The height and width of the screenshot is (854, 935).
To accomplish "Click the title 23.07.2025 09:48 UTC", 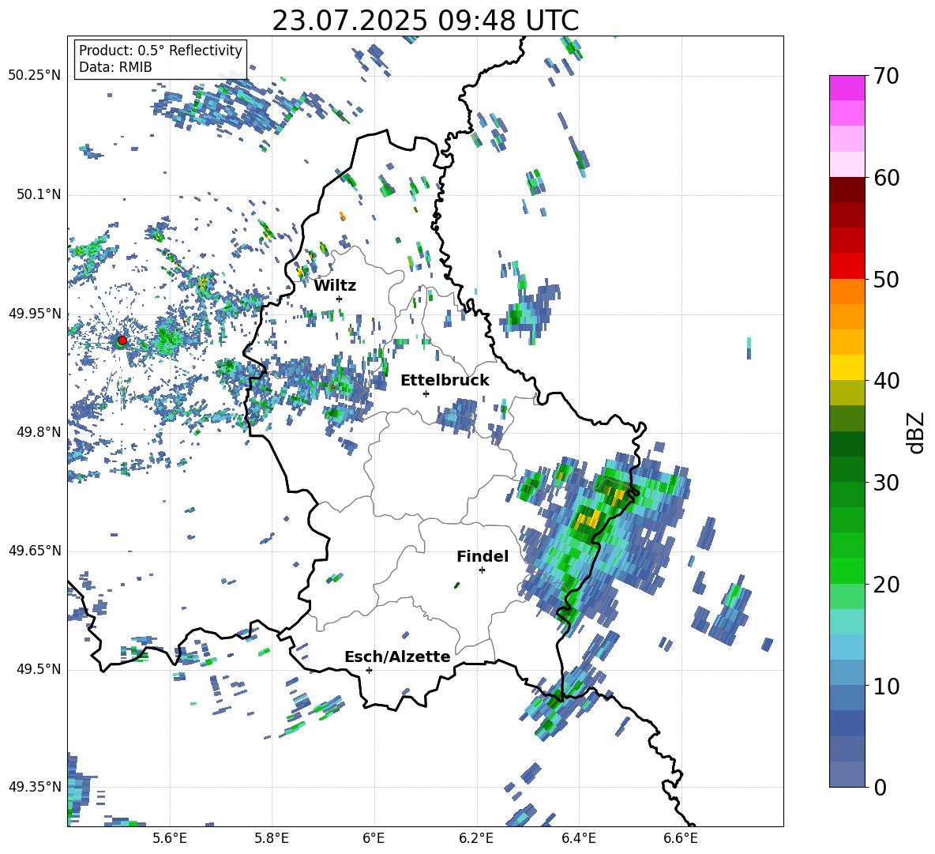I will [425, 21].
